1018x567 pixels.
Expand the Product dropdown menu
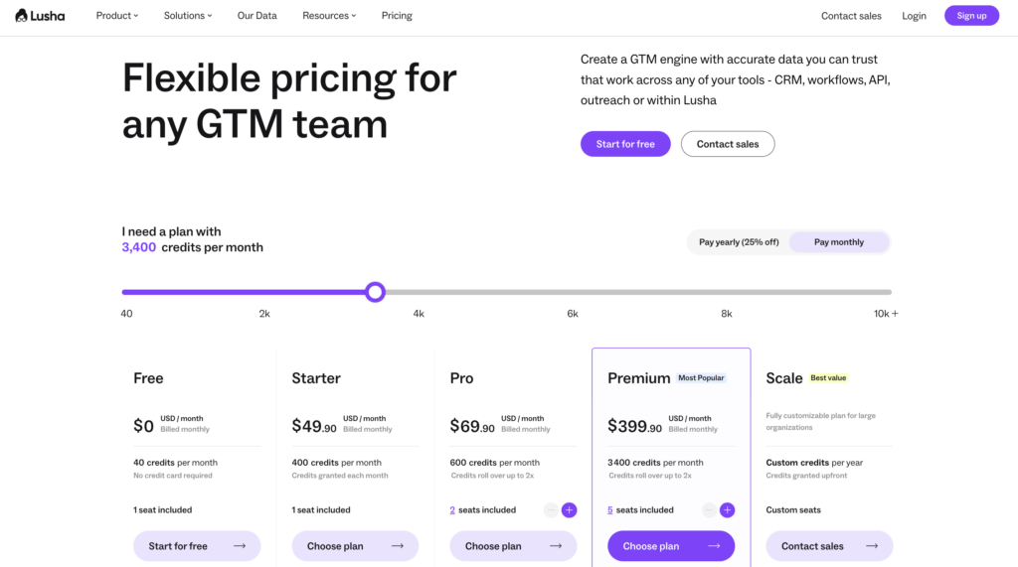[x=117, y=16]
